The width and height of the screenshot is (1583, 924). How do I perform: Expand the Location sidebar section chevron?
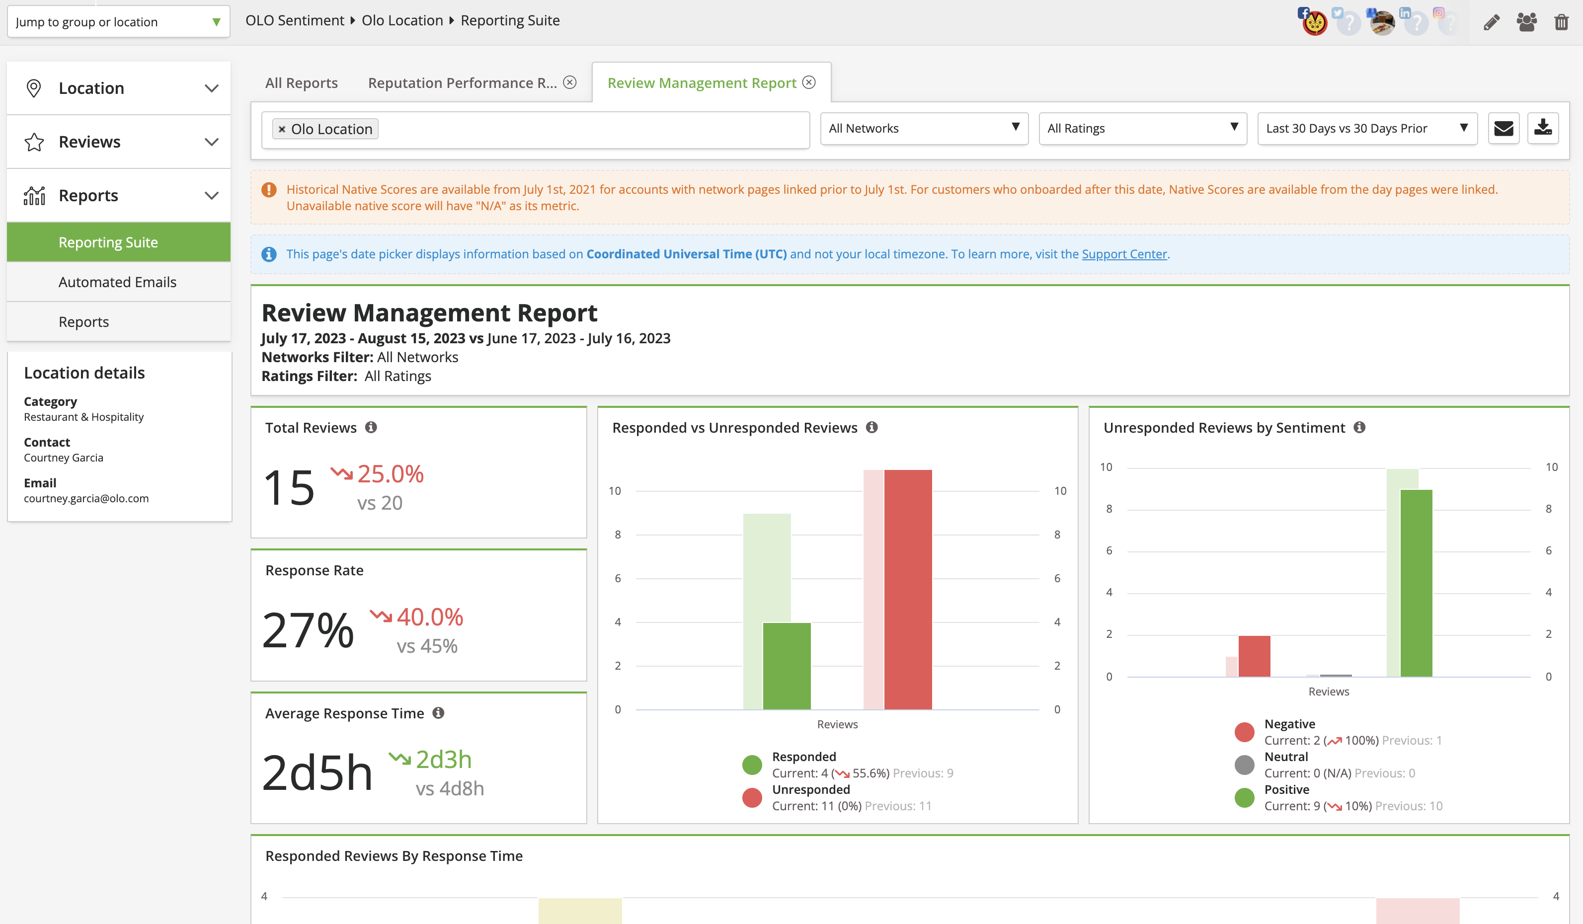[x=212, y=88]
